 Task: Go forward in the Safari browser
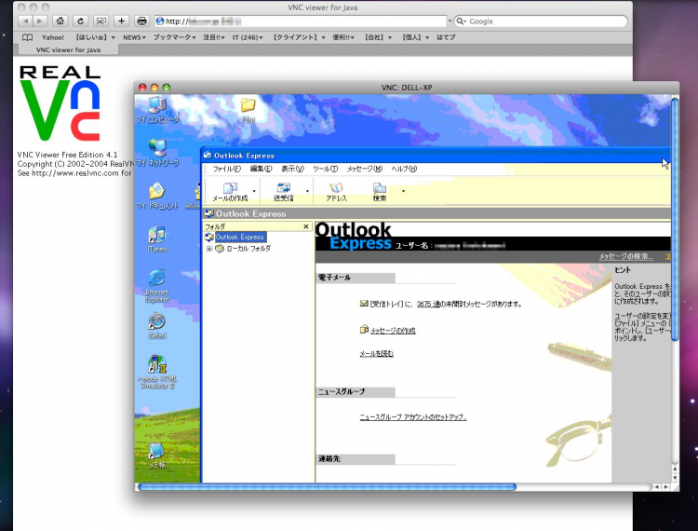[x=40, y=20]
